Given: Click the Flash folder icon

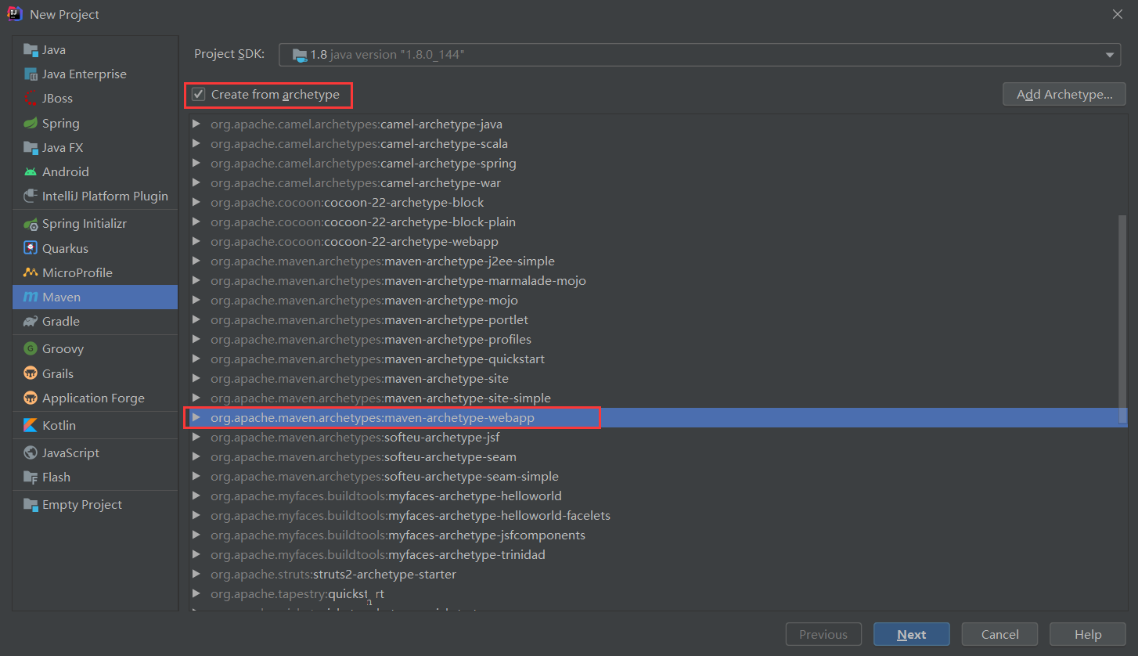Looking at the screenshot, I should tap(31, 477).
